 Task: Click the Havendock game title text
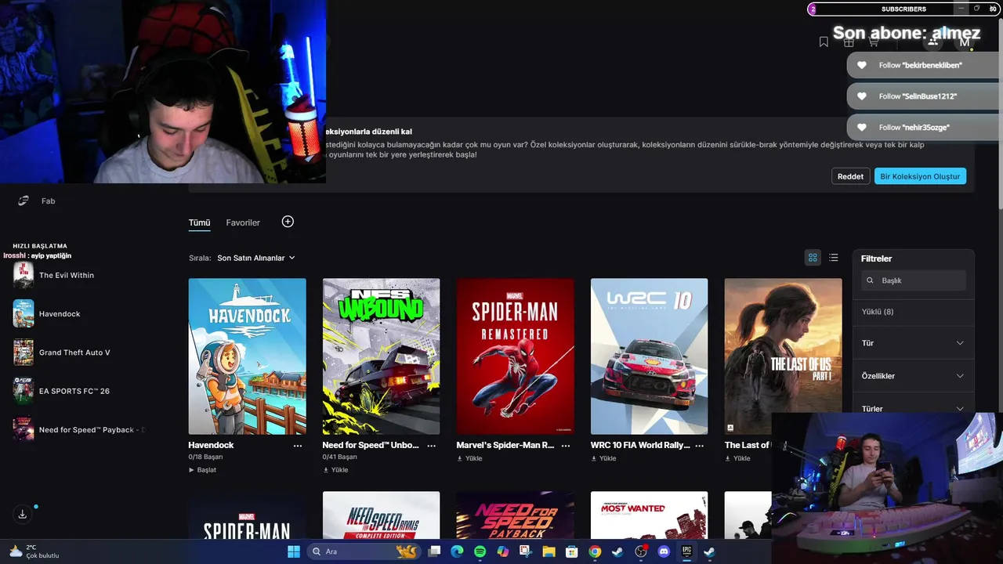click(x=211, y=445)
